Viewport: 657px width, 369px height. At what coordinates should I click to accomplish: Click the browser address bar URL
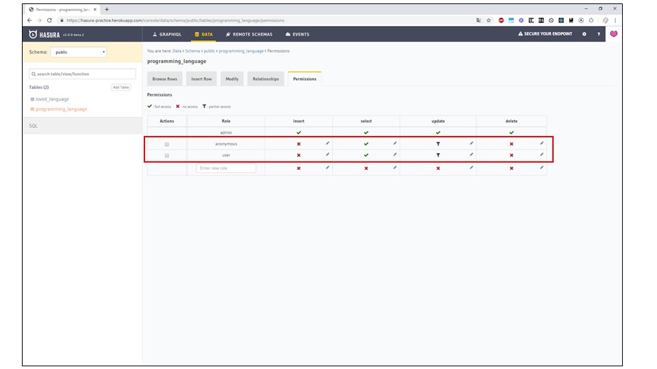pyautogui.click(x=175, y=20)
